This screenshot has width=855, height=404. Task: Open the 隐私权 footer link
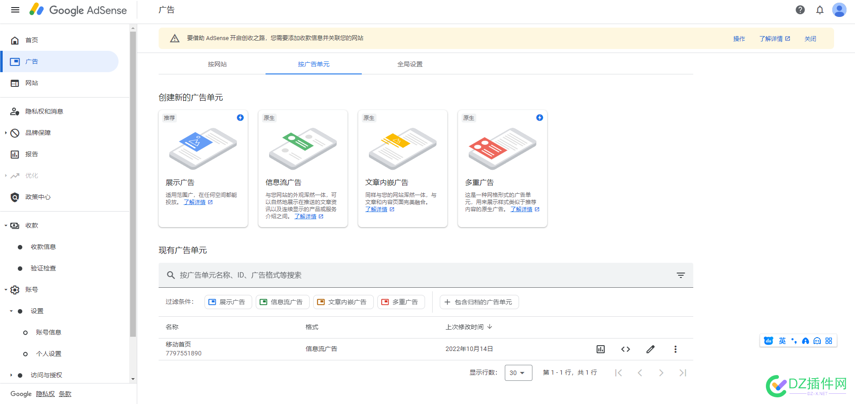tap(45, 394)
